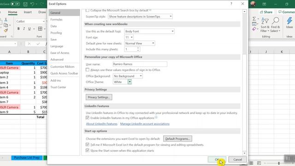Click the Format Painter brush icon

click(x=6, y=30)
